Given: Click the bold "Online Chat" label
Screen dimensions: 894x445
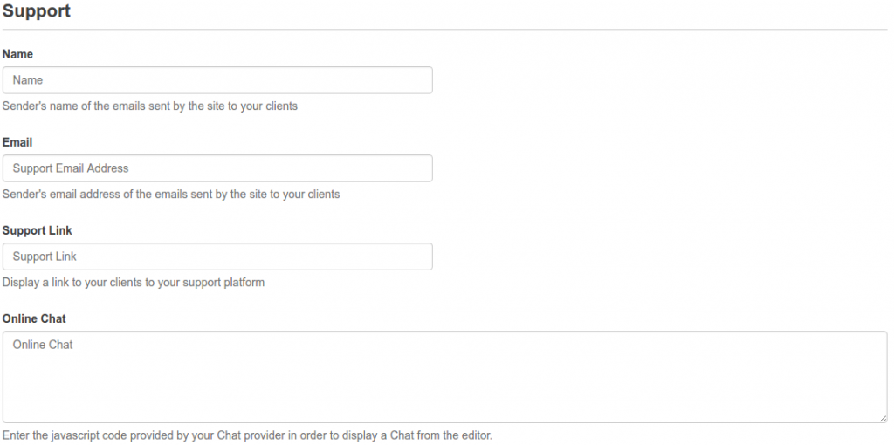Looking at the screenshot, I should (34, 318).
